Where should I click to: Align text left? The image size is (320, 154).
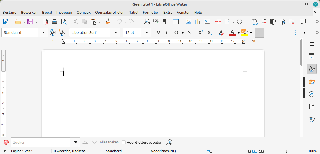point(259,32)
